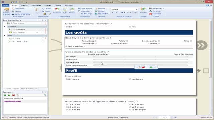Open the Fichier menu
The image size is (214, 120).
point(5,5)
